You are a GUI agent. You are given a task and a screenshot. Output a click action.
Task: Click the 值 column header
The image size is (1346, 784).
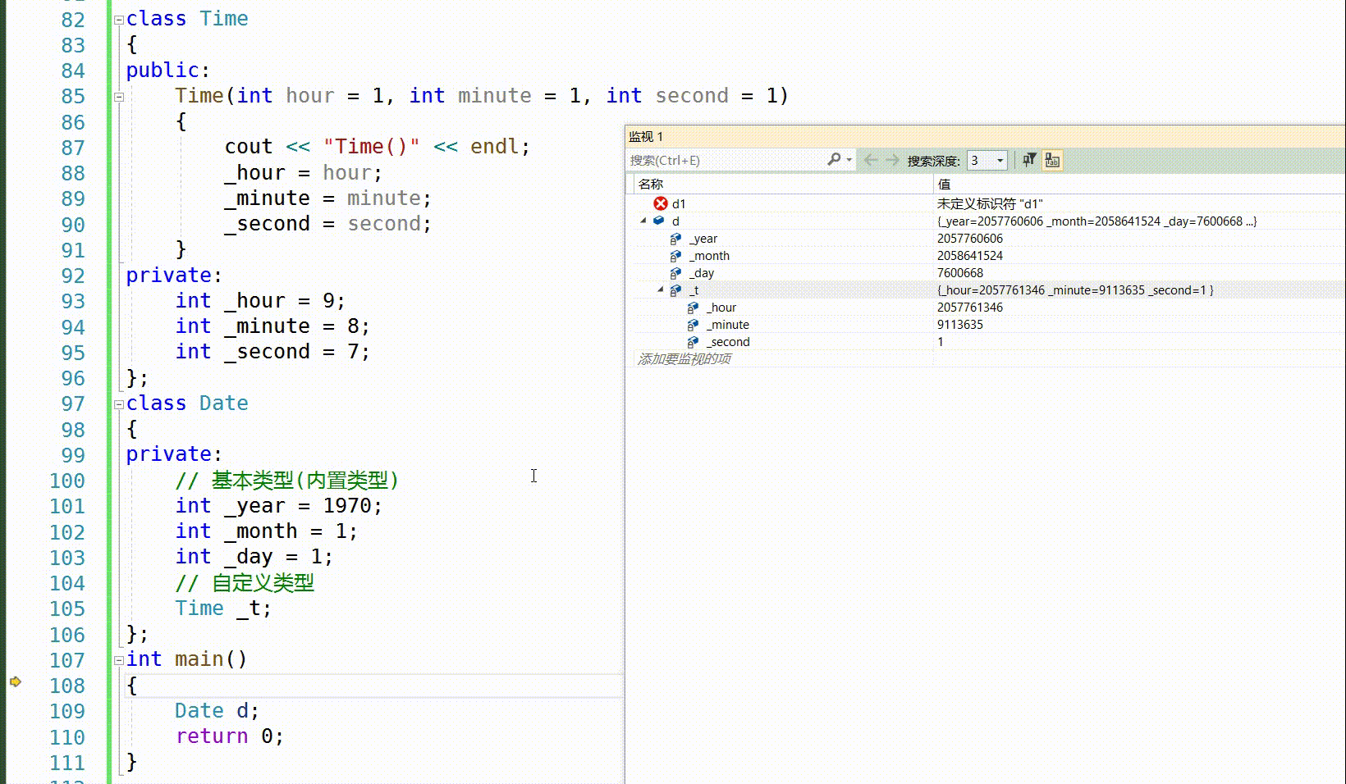(944, 185)
